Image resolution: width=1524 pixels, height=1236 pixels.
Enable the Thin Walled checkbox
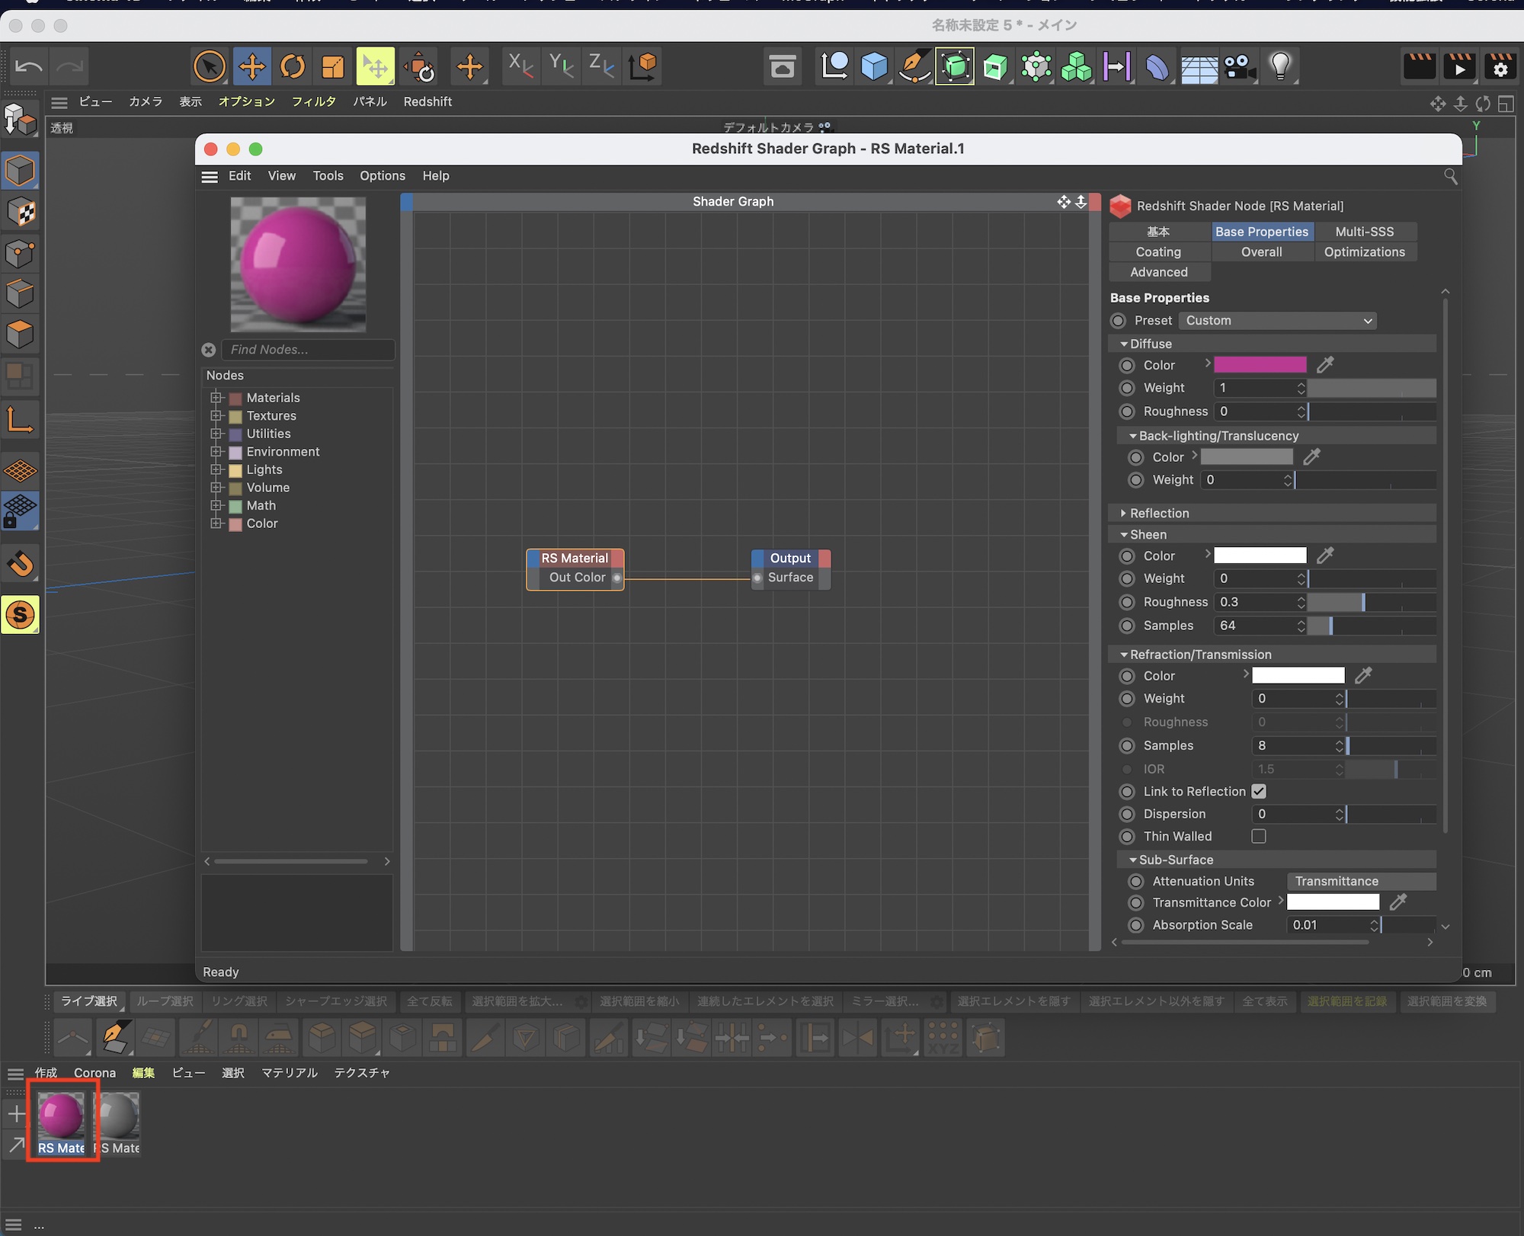click(1259, 837)
